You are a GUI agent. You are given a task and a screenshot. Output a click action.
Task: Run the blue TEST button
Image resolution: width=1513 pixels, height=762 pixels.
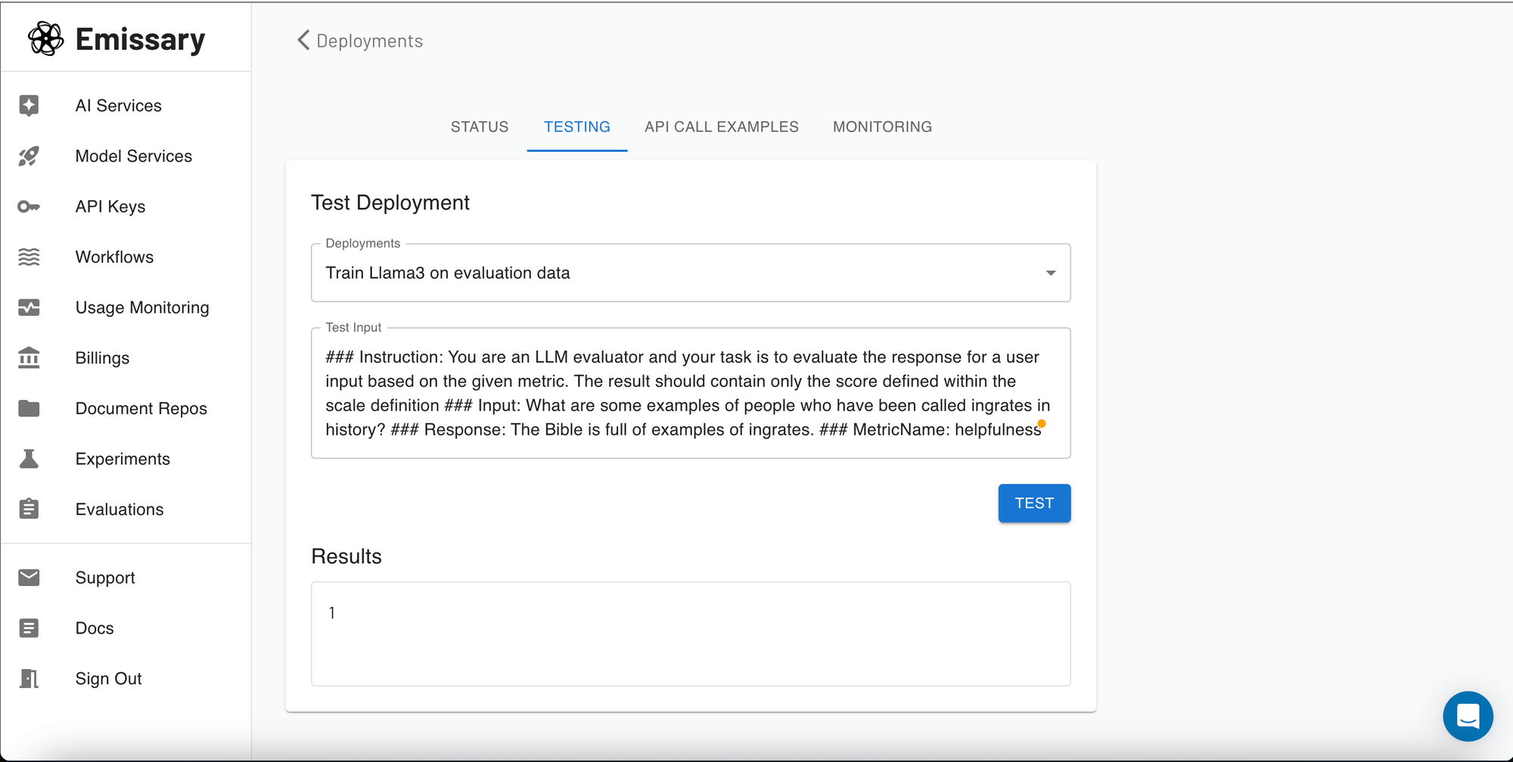[x=1034, y=503]
